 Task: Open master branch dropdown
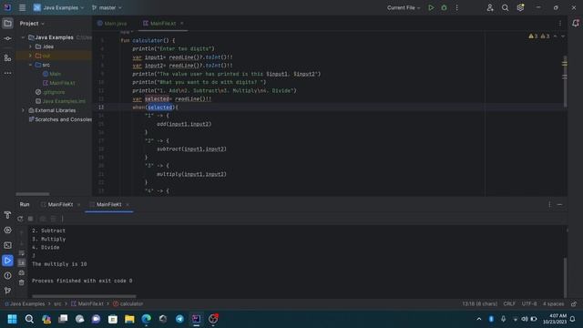pos(107,7)
